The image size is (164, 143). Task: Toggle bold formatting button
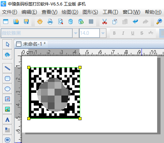(x=114, y=33)
